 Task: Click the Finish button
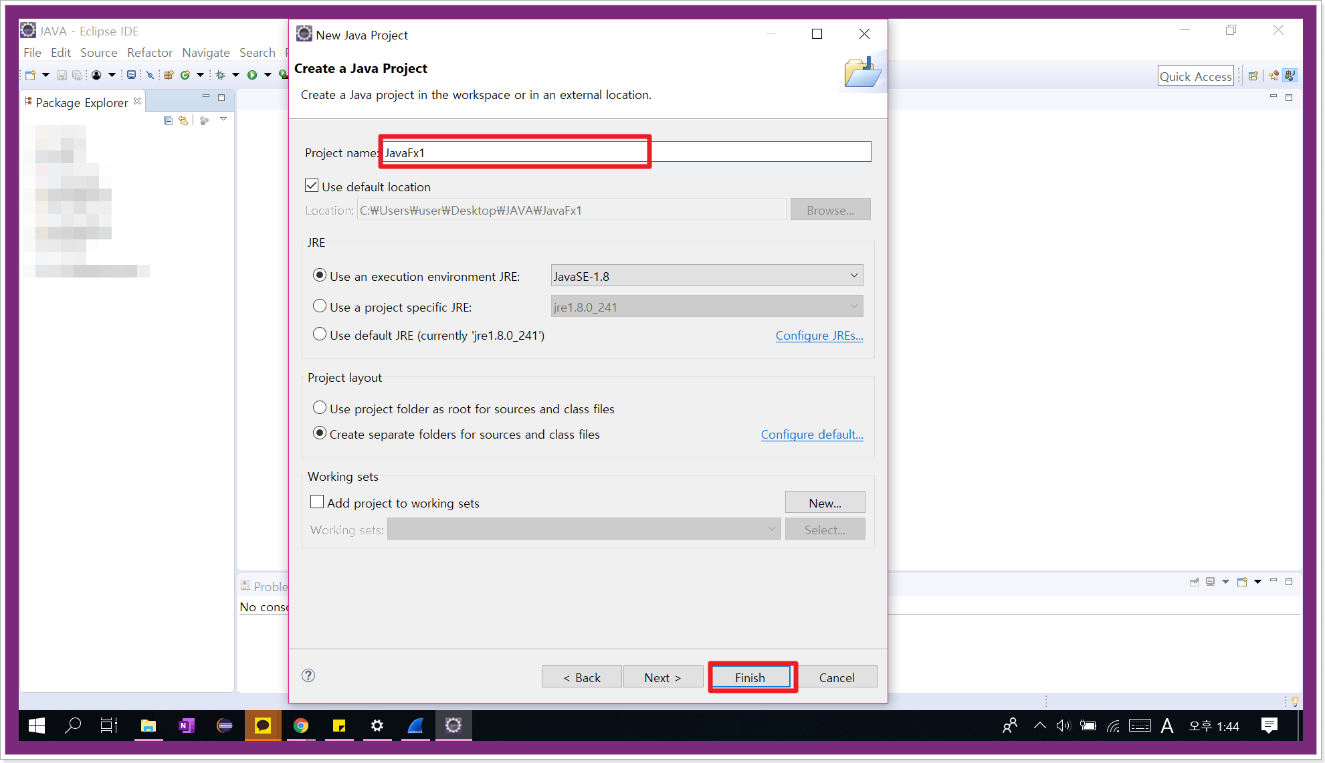click(x=751, y=677)
